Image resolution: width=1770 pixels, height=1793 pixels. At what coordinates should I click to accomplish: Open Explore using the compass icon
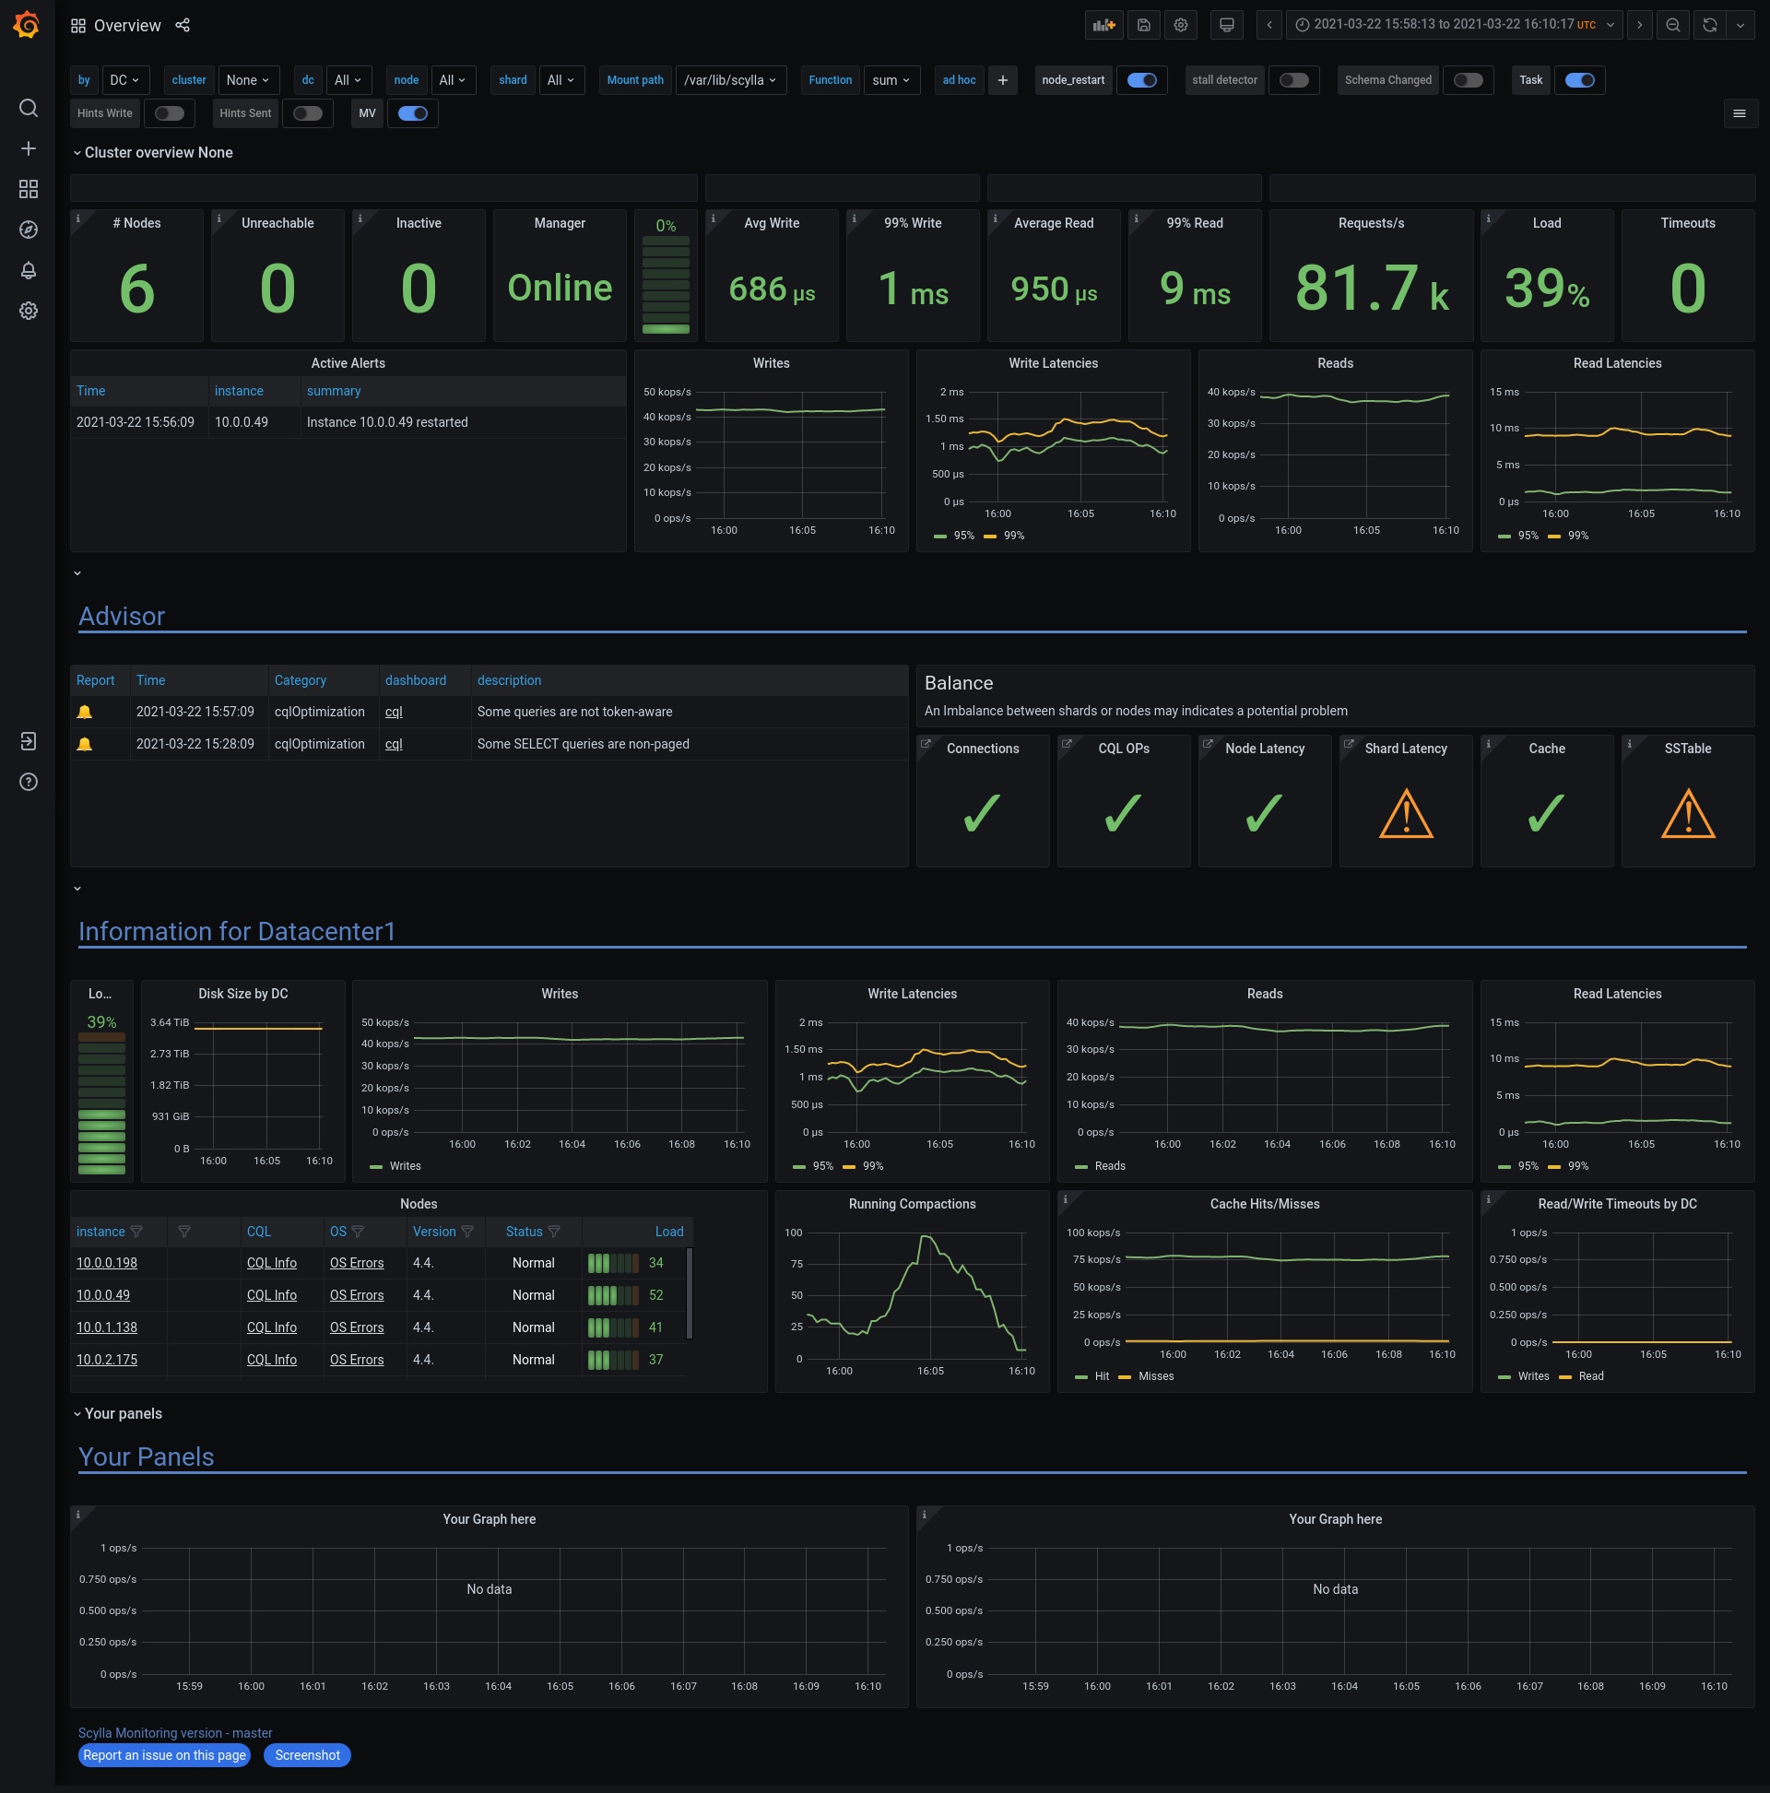point(28,230)
